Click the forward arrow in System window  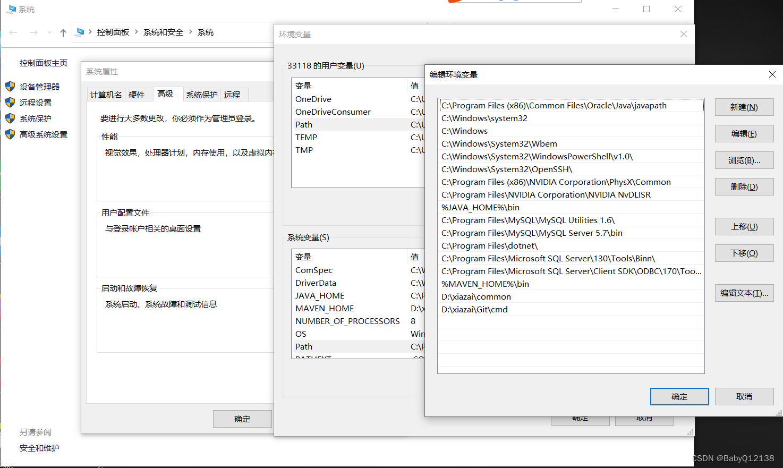pyautogui.click(x=33, y=32)
